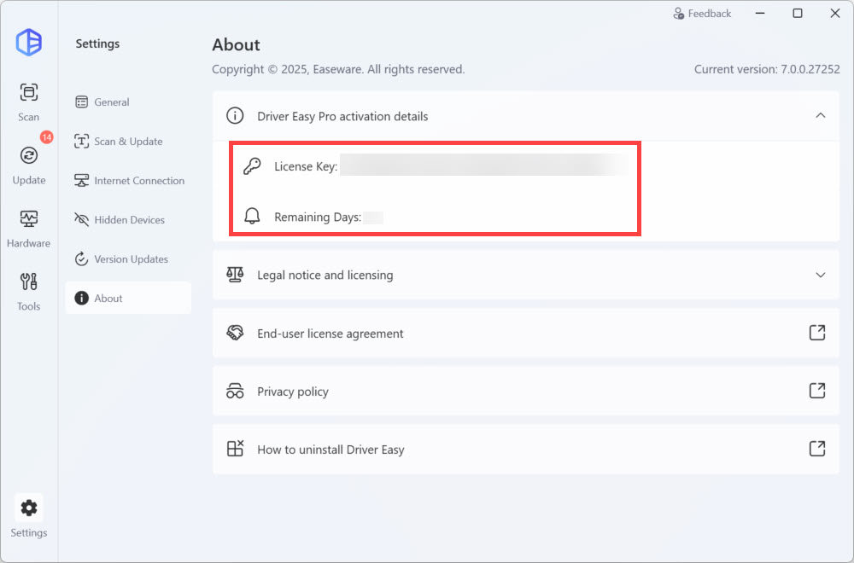Click the Hidden Devices crossed-eye icon
The width and height of the screenshot is (854, 563).
tap(82, 220)
